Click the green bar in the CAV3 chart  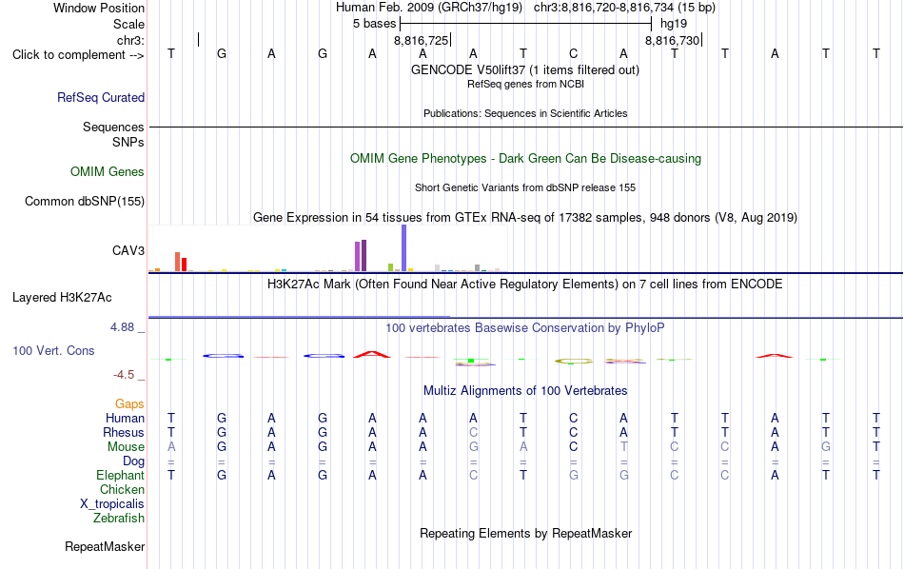391,267
